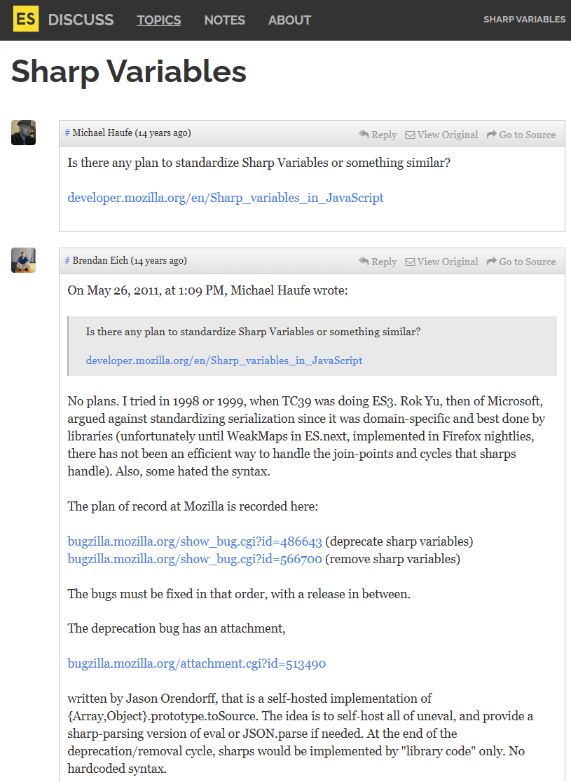The width and height of the screenshot is (571, 782).
Task: Reply to Michael Haufe's post
Action: tap(378, 135)
